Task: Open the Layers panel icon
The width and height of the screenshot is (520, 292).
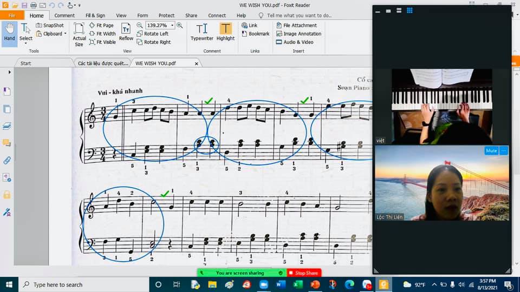Action: pos(7,126)
